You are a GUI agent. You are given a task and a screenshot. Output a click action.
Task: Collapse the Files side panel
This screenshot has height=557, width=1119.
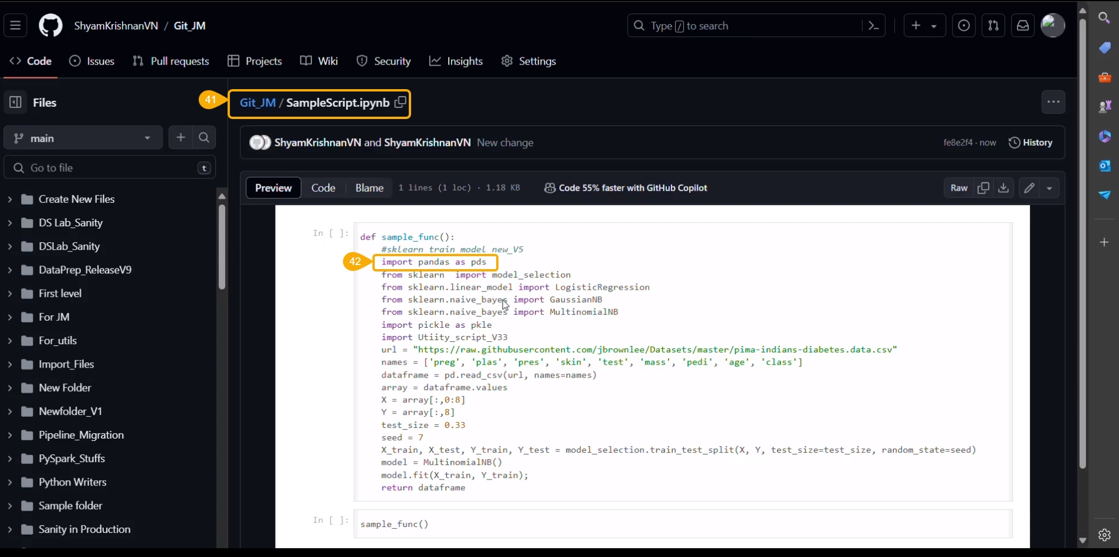point(15,103)
